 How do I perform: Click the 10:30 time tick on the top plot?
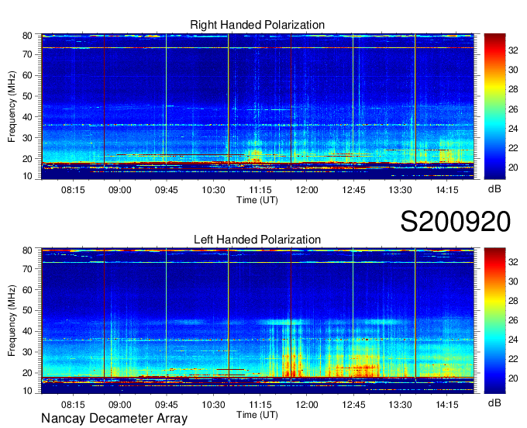coord(213,190)
